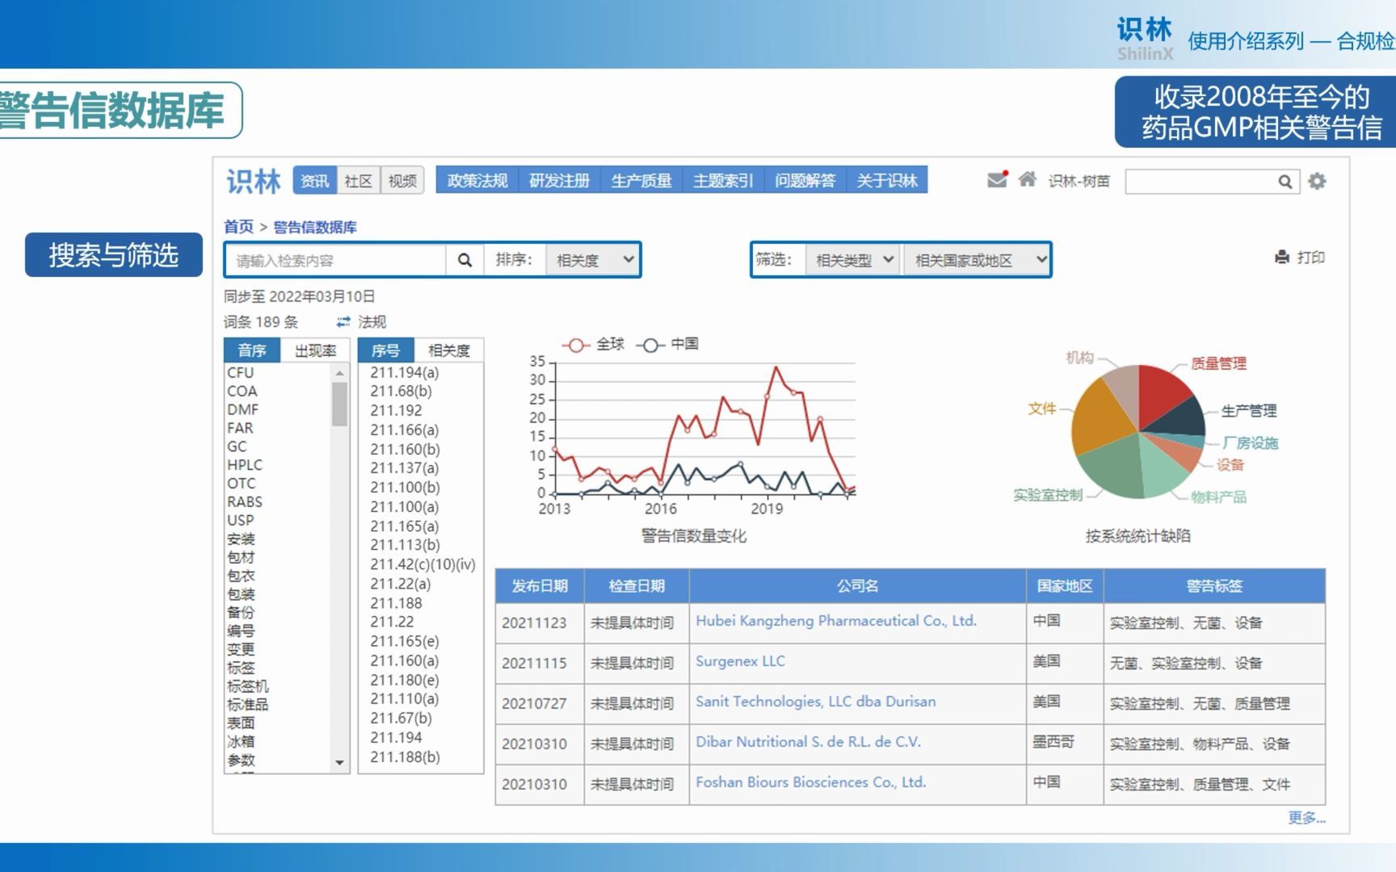The width and height of the screenshot is (1396, 872).
Task: Go to home via house icon
Action: (1027, 179)
